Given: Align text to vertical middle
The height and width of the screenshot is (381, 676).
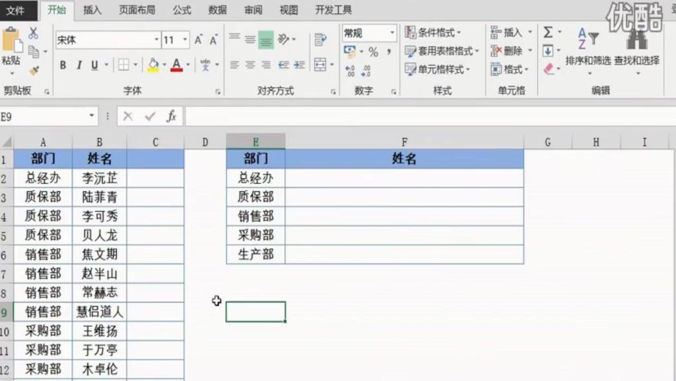Looking at the screenshot, I should (250, 39).
